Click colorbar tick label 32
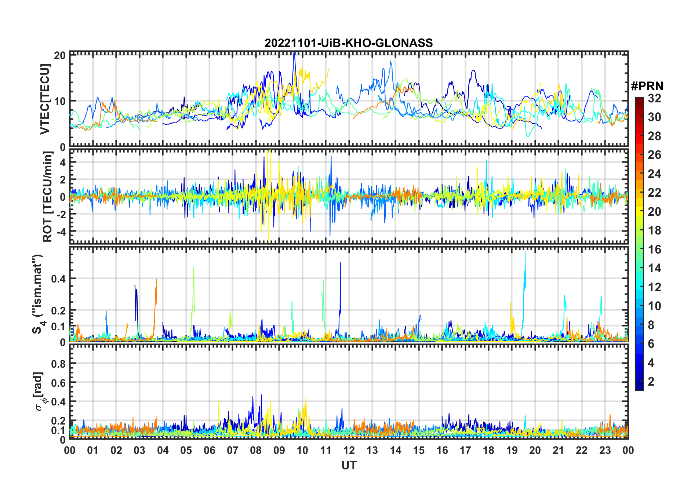The height and width of the screenshot is (488, 698). click(x=654, y=98)
